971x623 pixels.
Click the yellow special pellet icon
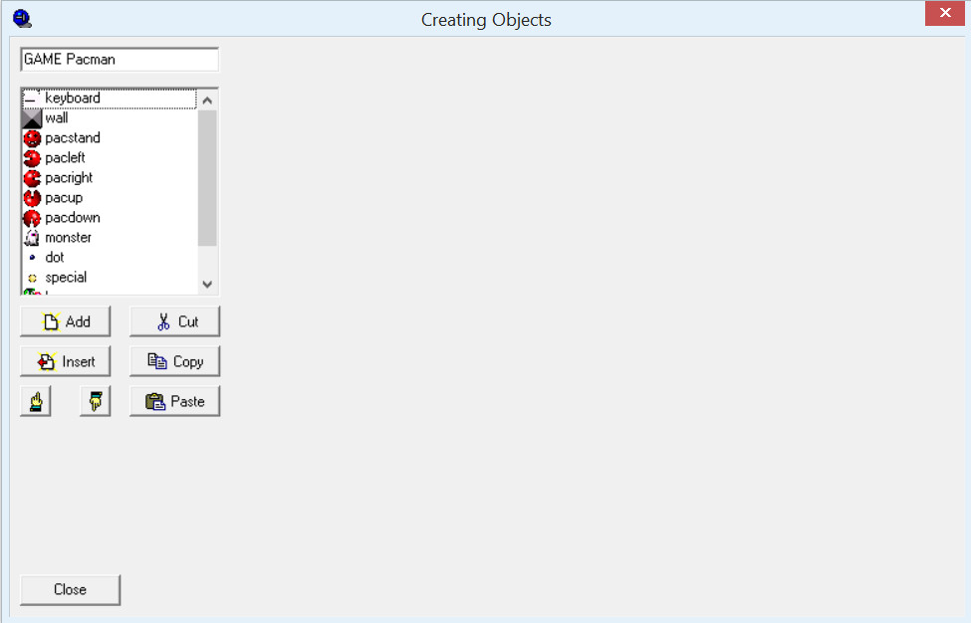(32, 278)
